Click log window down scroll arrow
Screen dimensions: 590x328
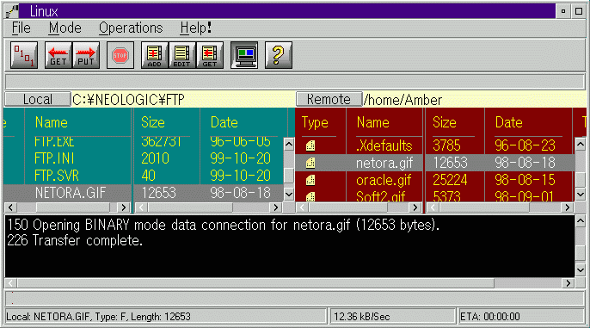click(x=580, y=269)
